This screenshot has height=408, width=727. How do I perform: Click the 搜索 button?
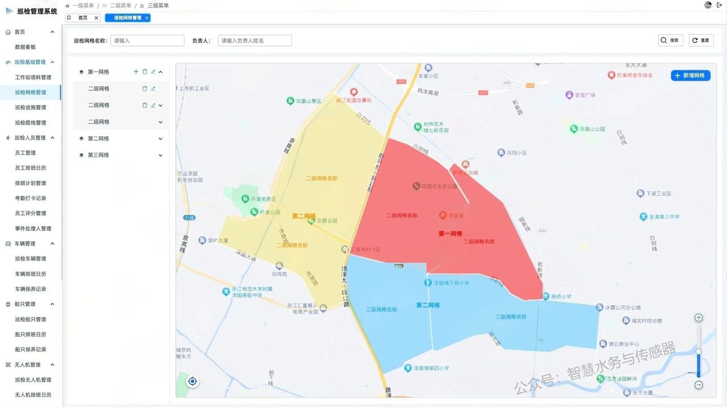(671, 40)
